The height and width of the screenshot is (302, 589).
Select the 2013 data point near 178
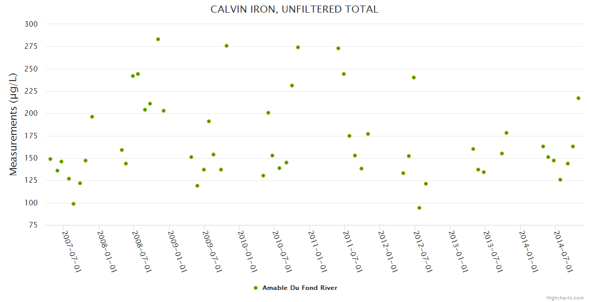[x=506, y=133]
